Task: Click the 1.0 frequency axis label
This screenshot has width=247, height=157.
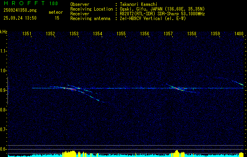Action: 3,71
